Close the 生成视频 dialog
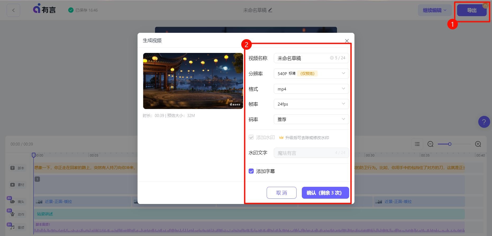 (347, 41)
